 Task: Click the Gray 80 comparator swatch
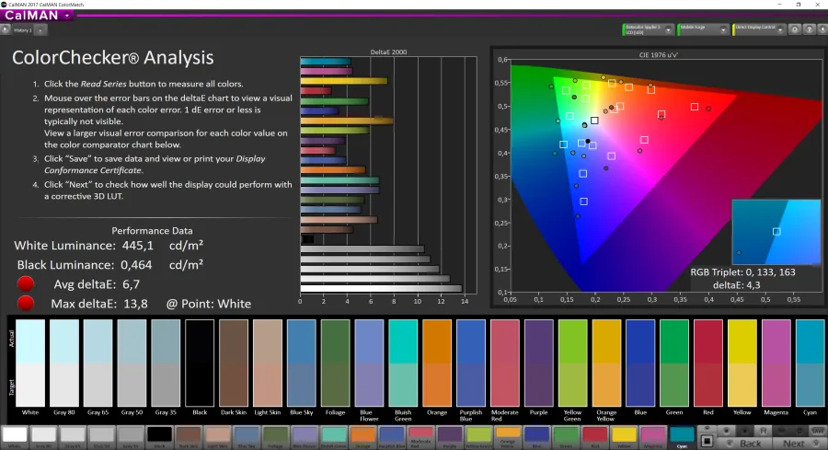tap(63, 363)
